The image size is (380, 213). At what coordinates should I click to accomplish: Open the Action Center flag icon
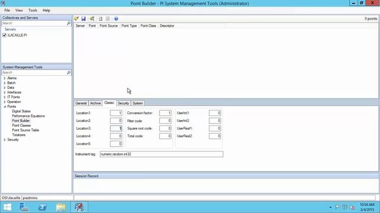click(x=338, y=207)
